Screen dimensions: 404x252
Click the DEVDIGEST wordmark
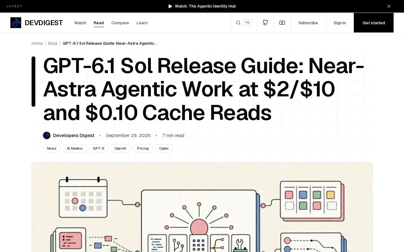[x=44, y=23]
